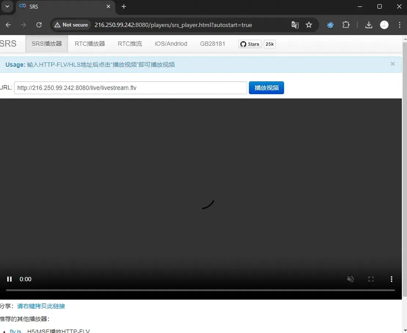Screen dimensions: 407x333
Task: Open the browser Extensions icon
Action: click(346, 25)
